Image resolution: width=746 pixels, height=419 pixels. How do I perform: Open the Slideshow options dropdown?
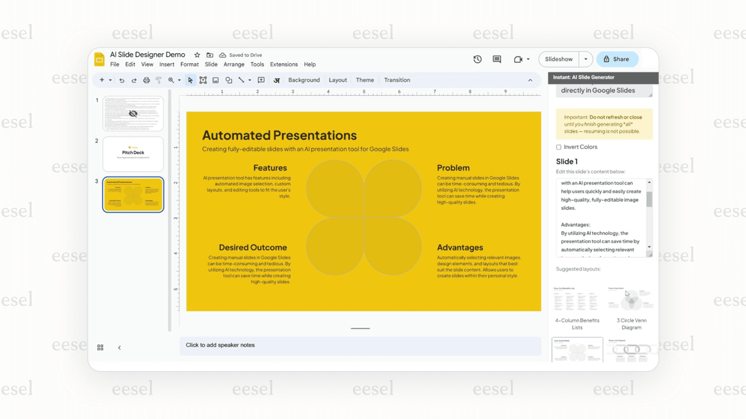click(x=586, y=59)
